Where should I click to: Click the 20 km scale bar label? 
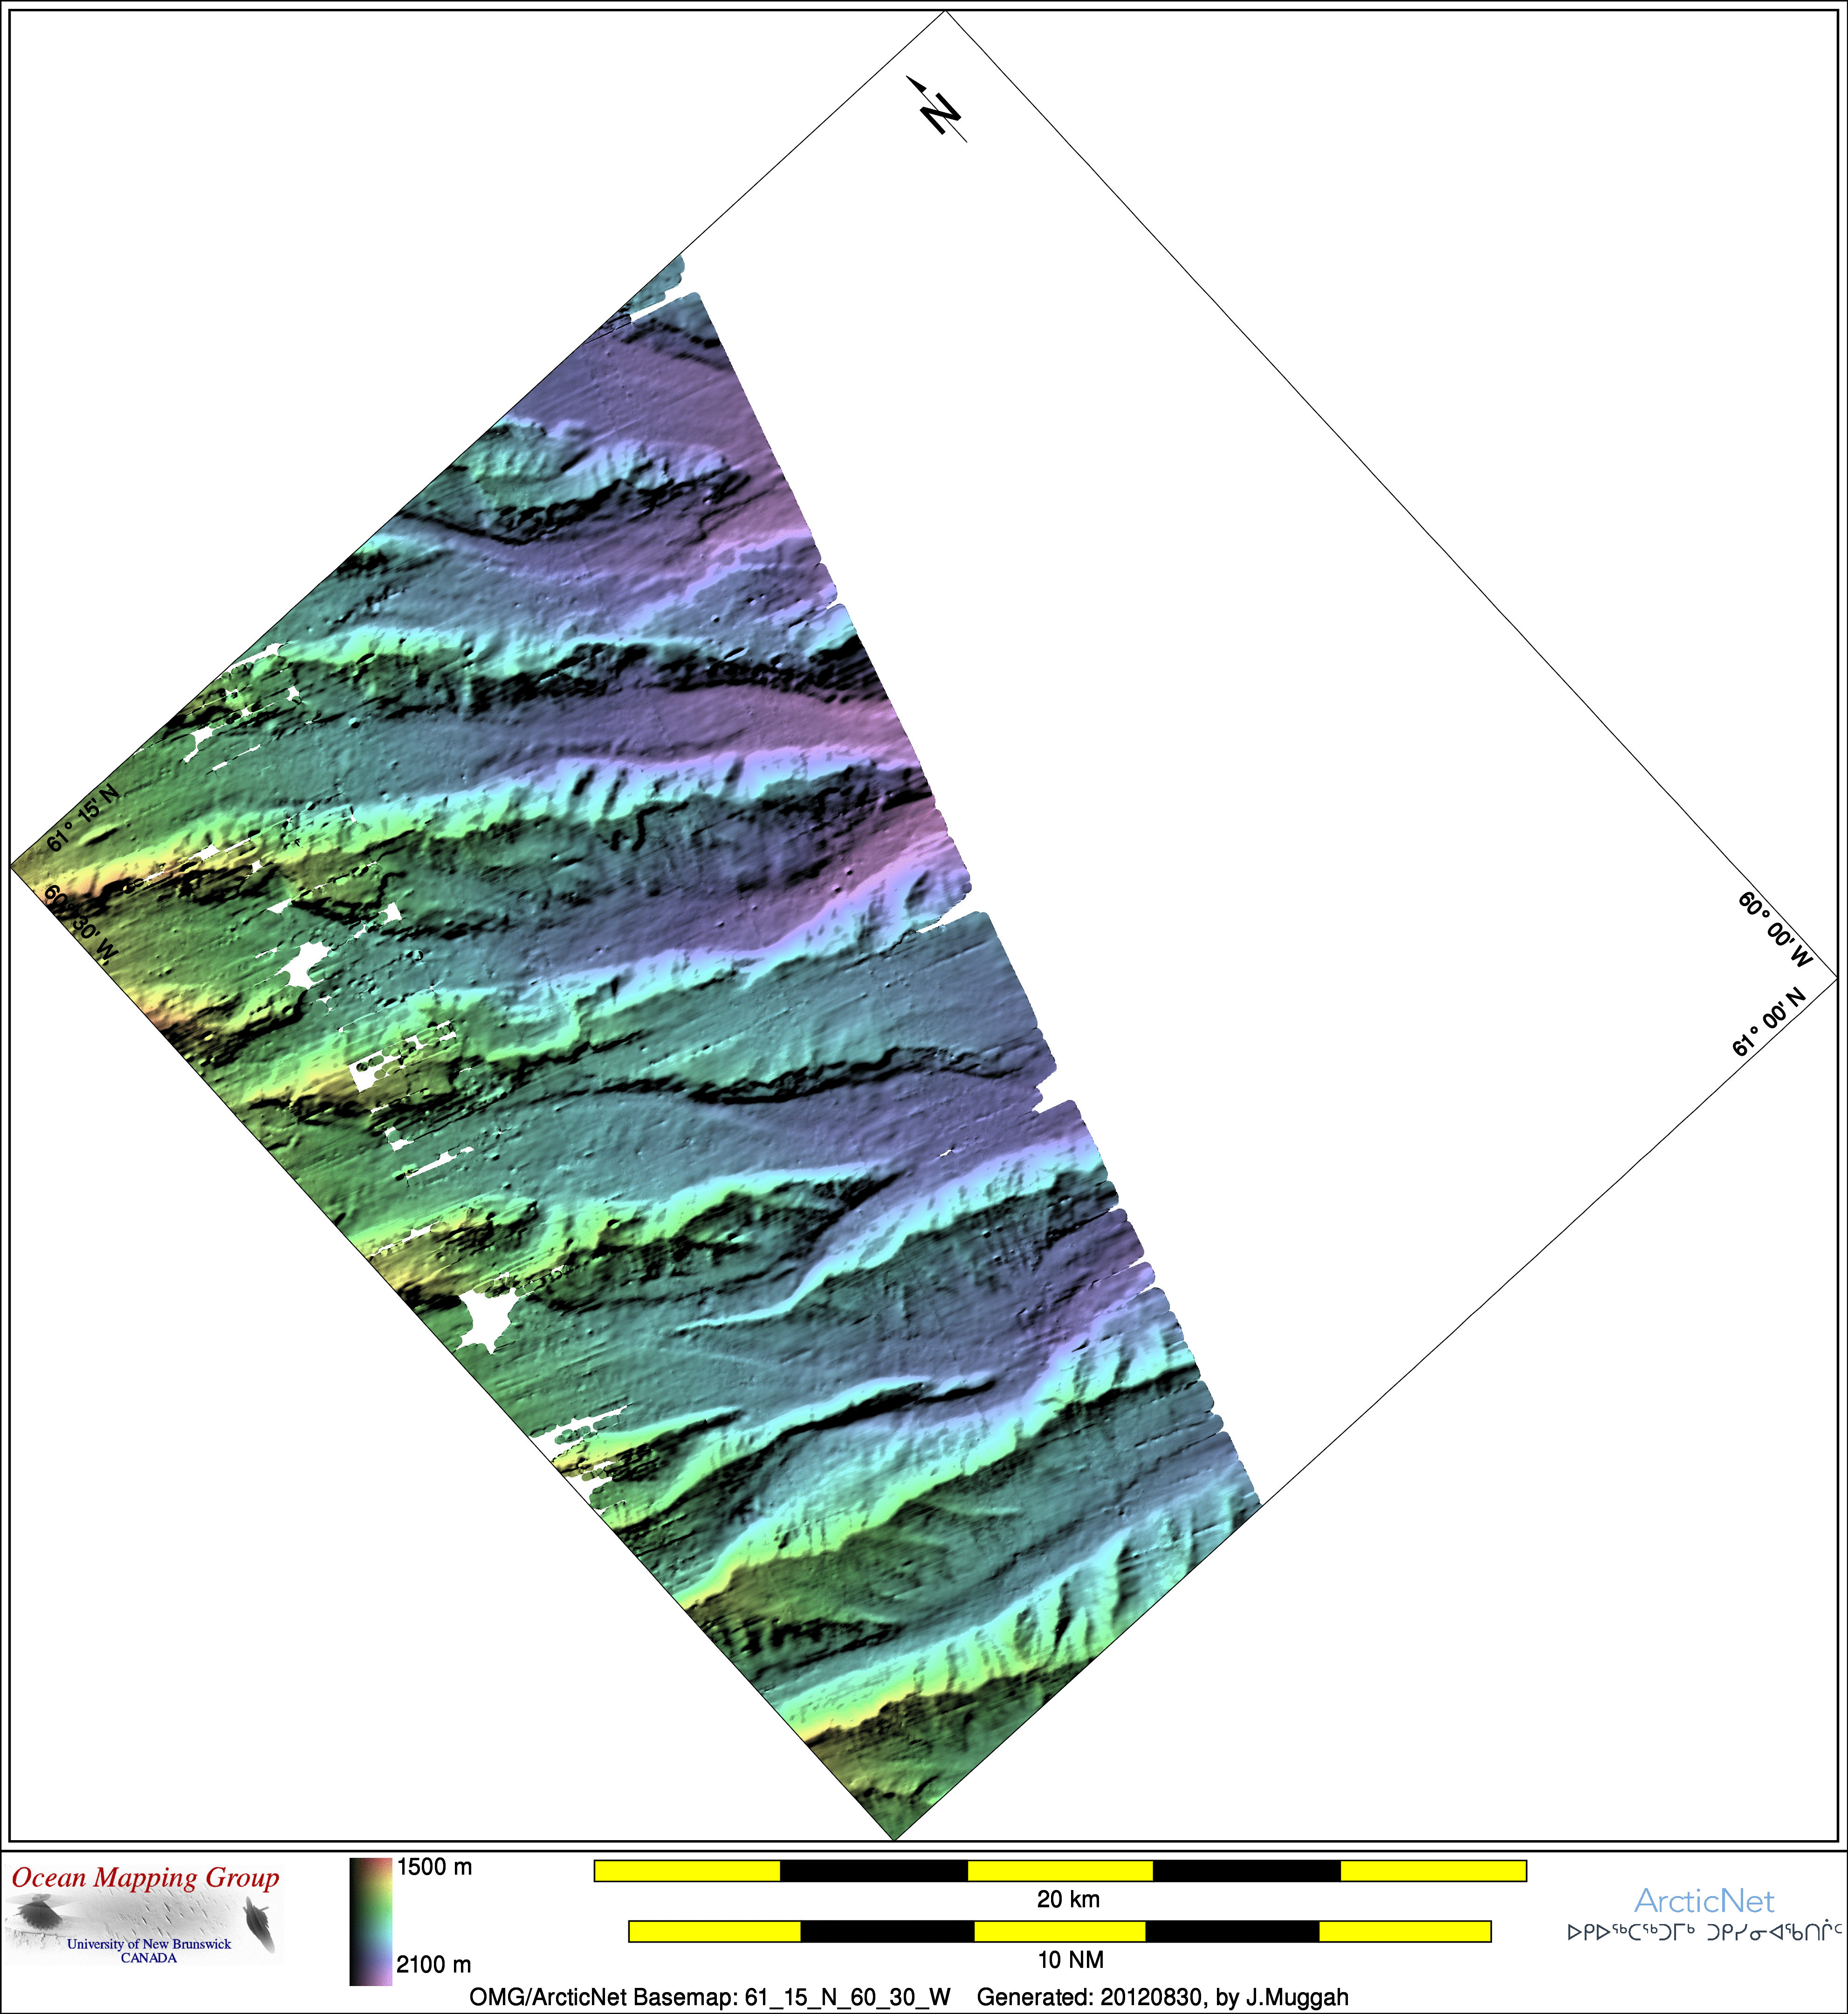[1068, 1899]
